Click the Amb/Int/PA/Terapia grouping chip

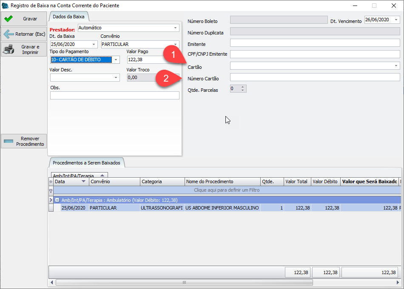[x=79, y=175]
